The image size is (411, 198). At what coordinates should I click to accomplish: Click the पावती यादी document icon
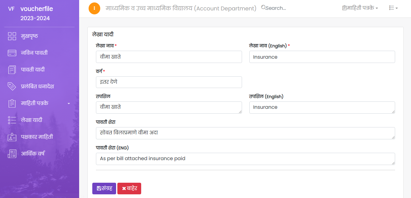pos(12,70)
